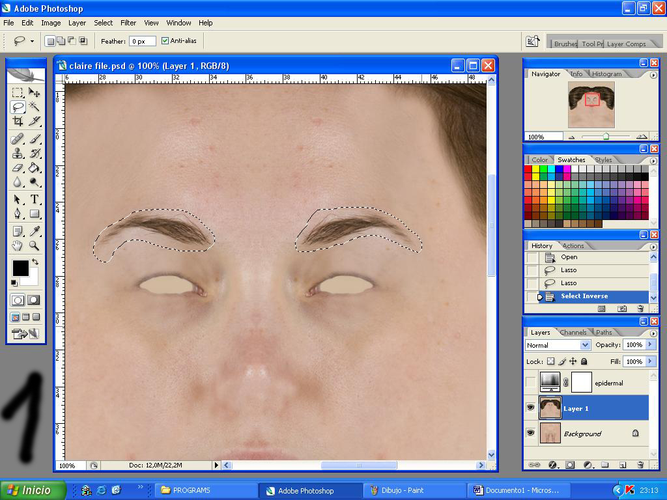
Task: Select the Lasso tool in the toolbox
Action: coord(18,107)
